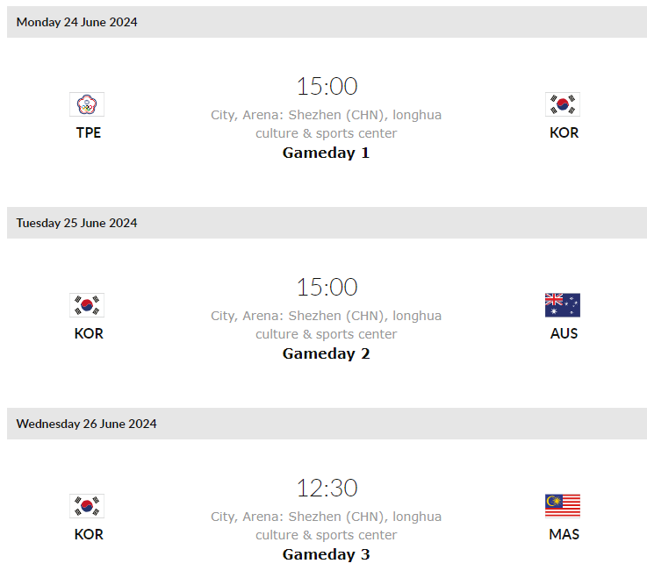Open the TPE team label
This screenshot has height=585, width=647.
tap(89, 132)
